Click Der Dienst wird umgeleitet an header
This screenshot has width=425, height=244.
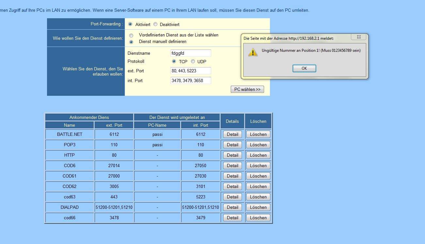coord(177,117)
